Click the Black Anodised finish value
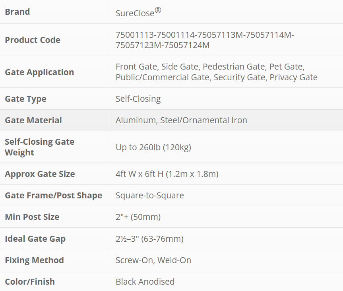The height and width of the screenshot is (291, 343). tap(145, 282)
